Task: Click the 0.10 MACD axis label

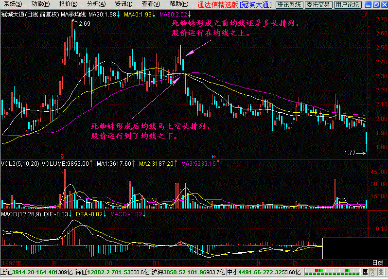Action: (381, 229)
